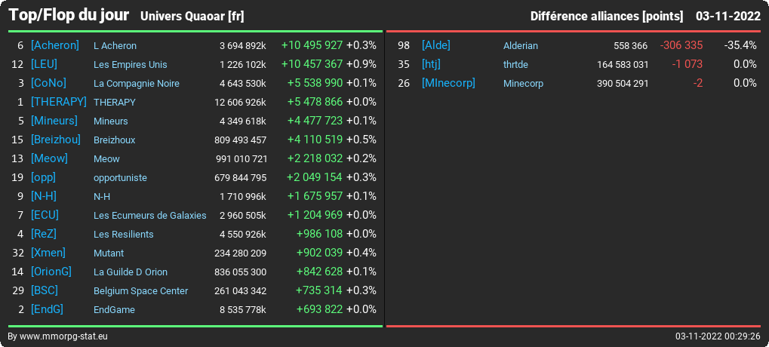Click the gain value +986 108
Image resolution: width=769 pixels, height=347 pixels.
tap(320, 235)
